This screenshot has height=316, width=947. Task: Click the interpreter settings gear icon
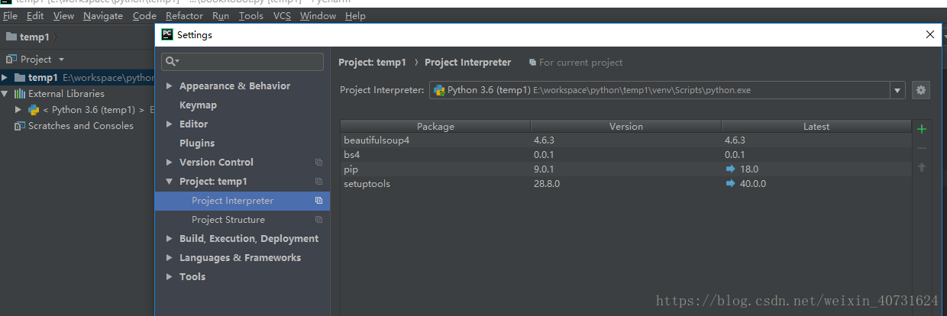pyautogui.click(x=921, y=90)
